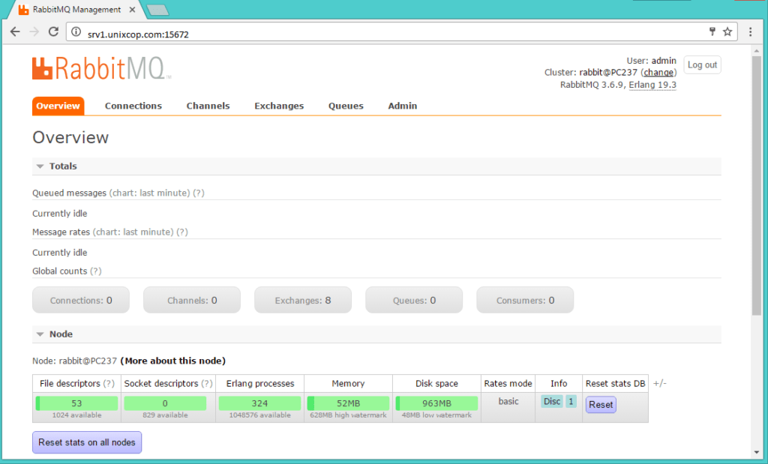The image size is (768, 464).
Task: Close the RabbitMQ Management browser tab
Action: pyautogui.click(x=132, y=9)
